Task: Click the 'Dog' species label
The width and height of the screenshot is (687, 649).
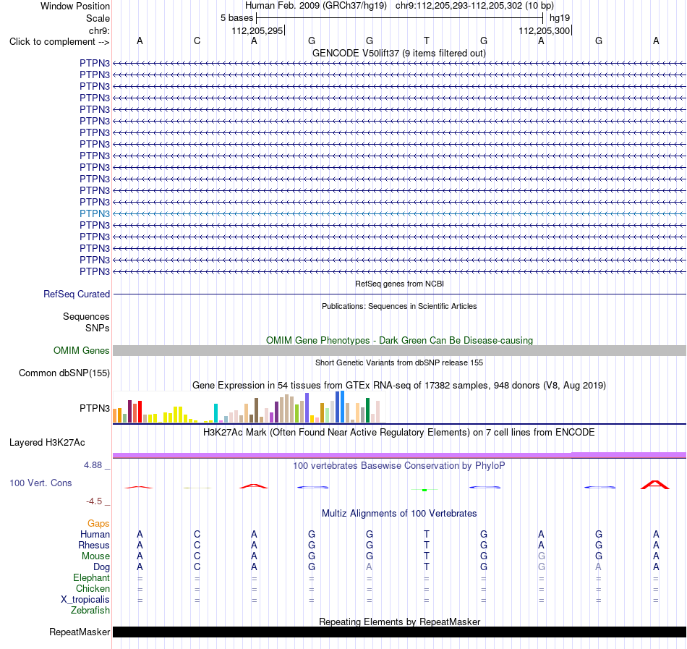Action: (101, 567)
